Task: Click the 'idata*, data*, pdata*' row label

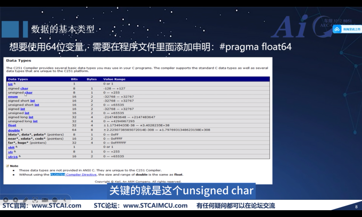Action: click(x=35, y=135)
